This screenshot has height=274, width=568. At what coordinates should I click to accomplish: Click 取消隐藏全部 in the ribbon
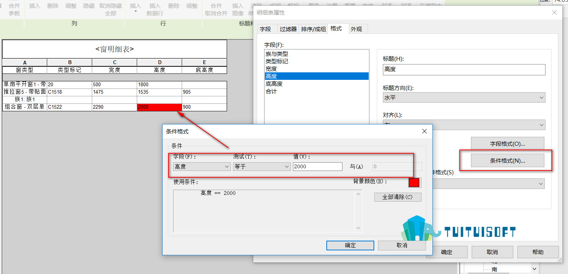pos(111,9)
